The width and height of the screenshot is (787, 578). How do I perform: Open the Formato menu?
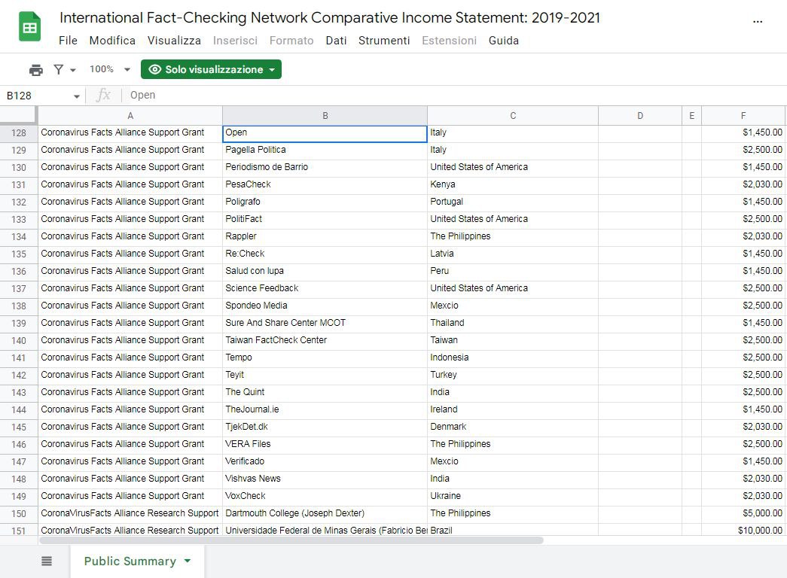tap(291, 41)
